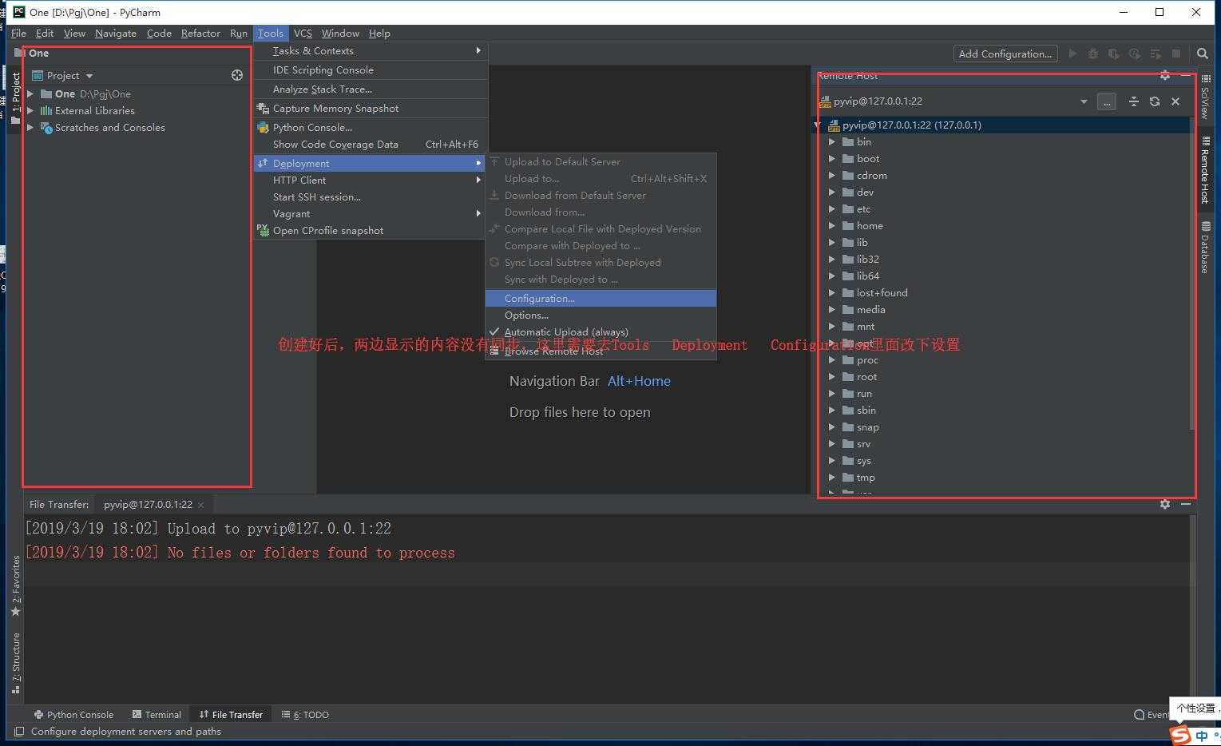Viewport: 1221px width, 746px height.
Task: Expand the One project folder
Action: [x=30, y=93]
